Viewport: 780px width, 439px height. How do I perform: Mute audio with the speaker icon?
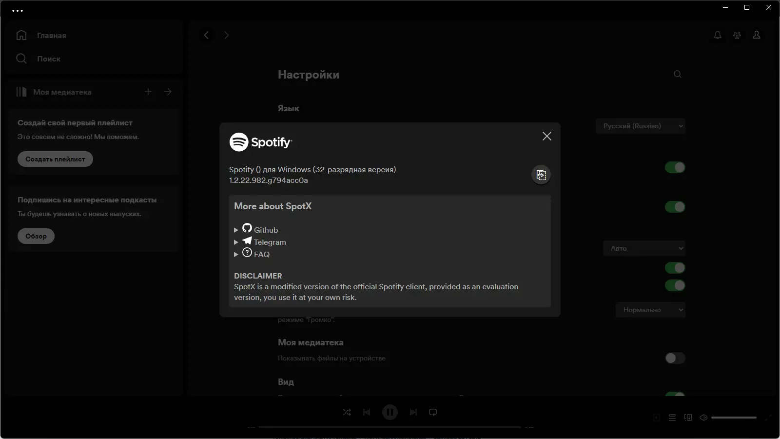pos(703,418)
